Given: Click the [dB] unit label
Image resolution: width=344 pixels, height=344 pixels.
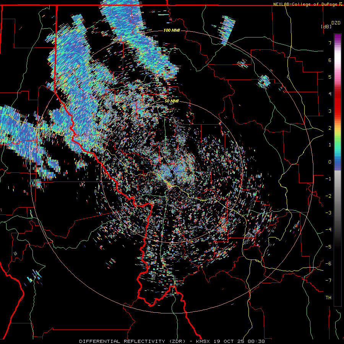Looking at the screenshot, I should click(x=326, y=26).
